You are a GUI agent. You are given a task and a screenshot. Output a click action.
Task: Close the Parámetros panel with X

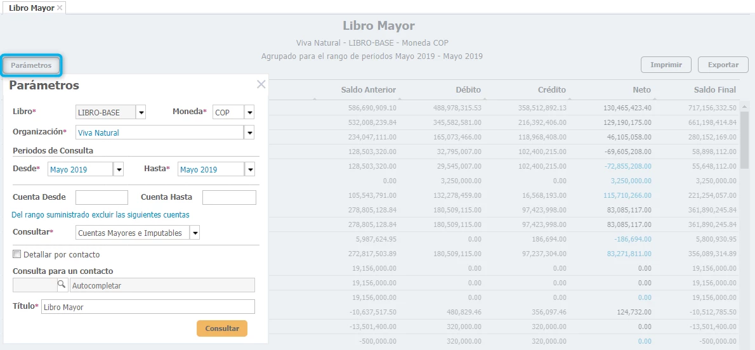point(261,84)
